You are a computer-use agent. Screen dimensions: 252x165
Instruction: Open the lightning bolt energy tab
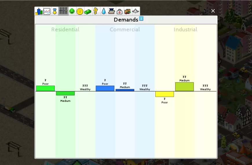[96, 11]
